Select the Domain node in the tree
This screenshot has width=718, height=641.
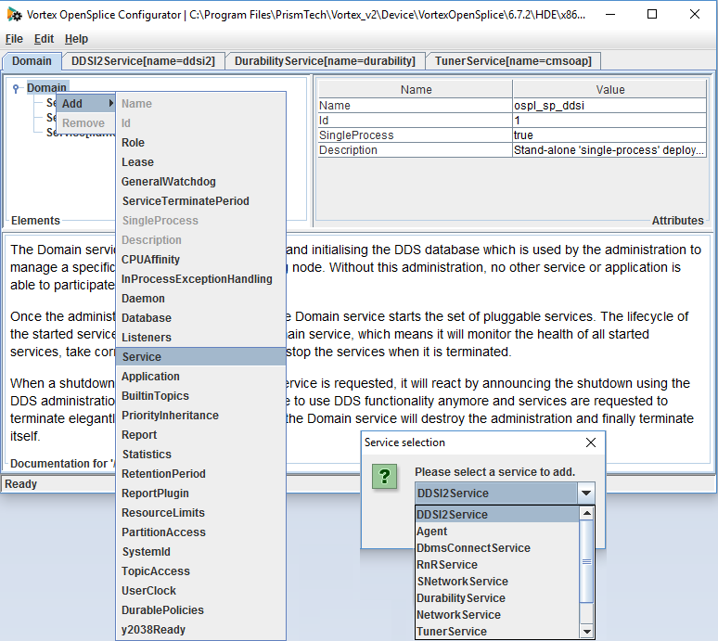coord(46,87)
